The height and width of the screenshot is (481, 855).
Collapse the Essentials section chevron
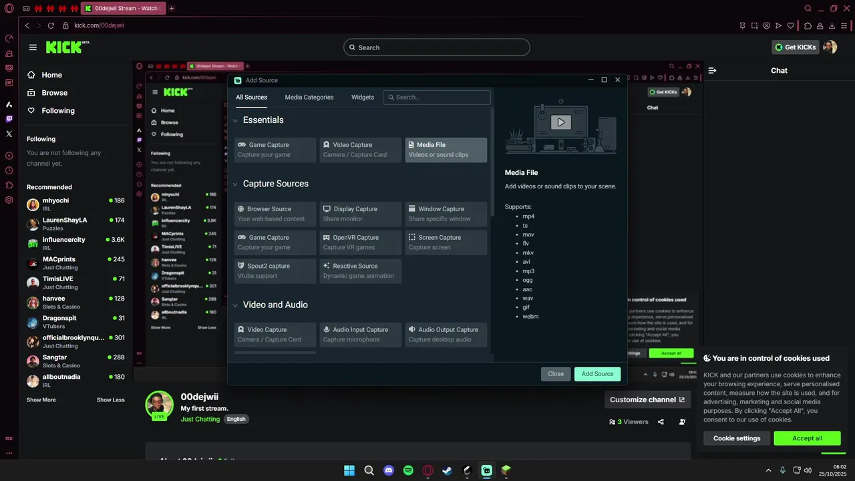tap(235, 121)
